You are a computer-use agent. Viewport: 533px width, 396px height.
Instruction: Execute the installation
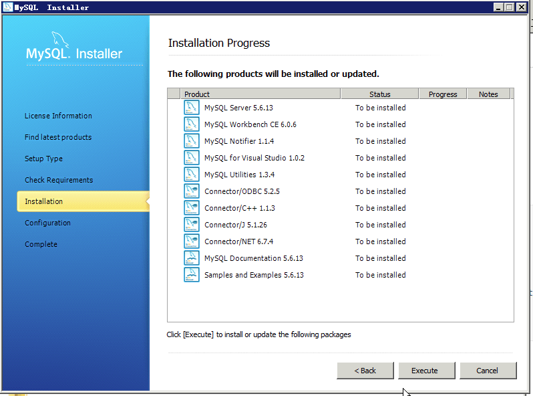point(426,371)
